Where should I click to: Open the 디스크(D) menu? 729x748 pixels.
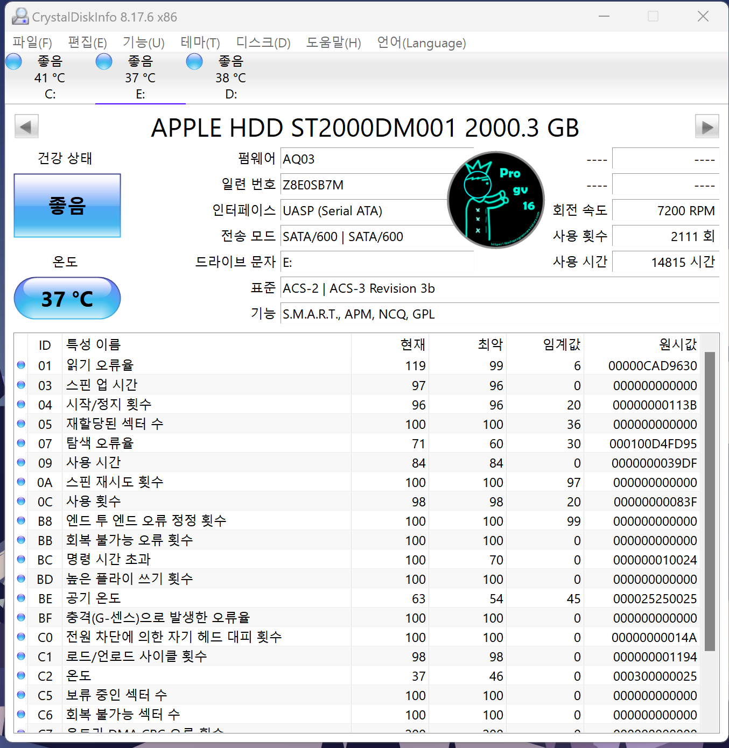point(263,43)
